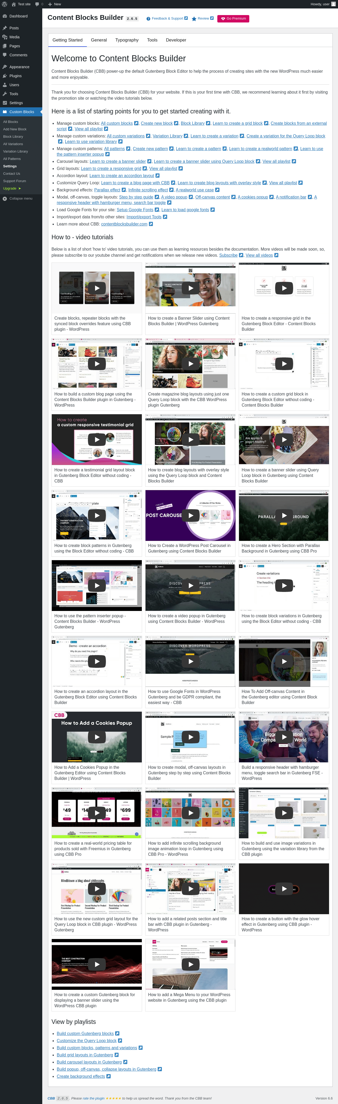
Task: Play the Add a Cookies Popup video
Action: [97, 737]
